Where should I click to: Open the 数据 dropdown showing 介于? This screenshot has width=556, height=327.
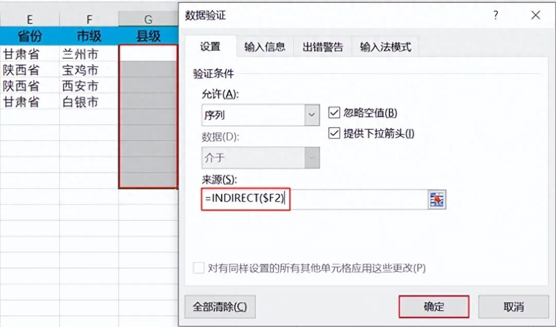tap(260, 158)
